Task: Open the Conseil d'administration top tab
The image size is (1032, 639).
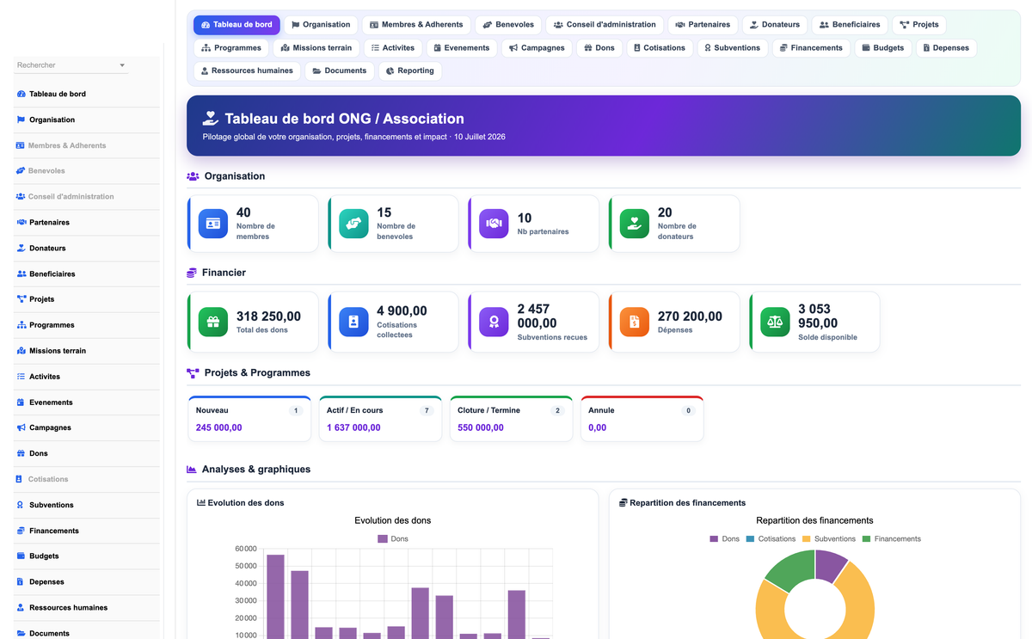Action: (x=606, y=25)
